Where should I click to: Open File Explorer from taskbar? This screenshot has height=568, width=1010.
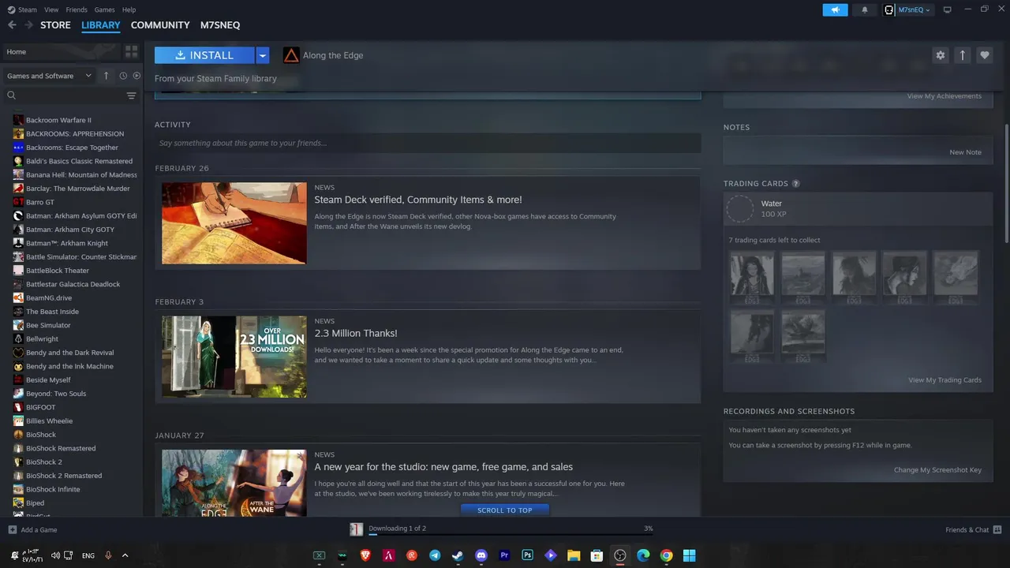(x=574, y=555)
